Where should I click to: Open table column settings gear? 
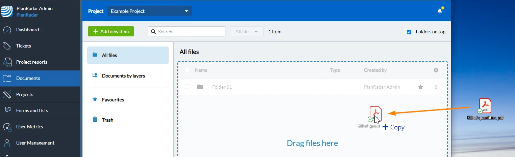(x=436, y=70)
